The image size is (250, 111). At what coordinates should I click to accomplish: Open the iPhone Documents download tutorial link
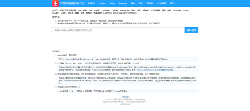155,70
